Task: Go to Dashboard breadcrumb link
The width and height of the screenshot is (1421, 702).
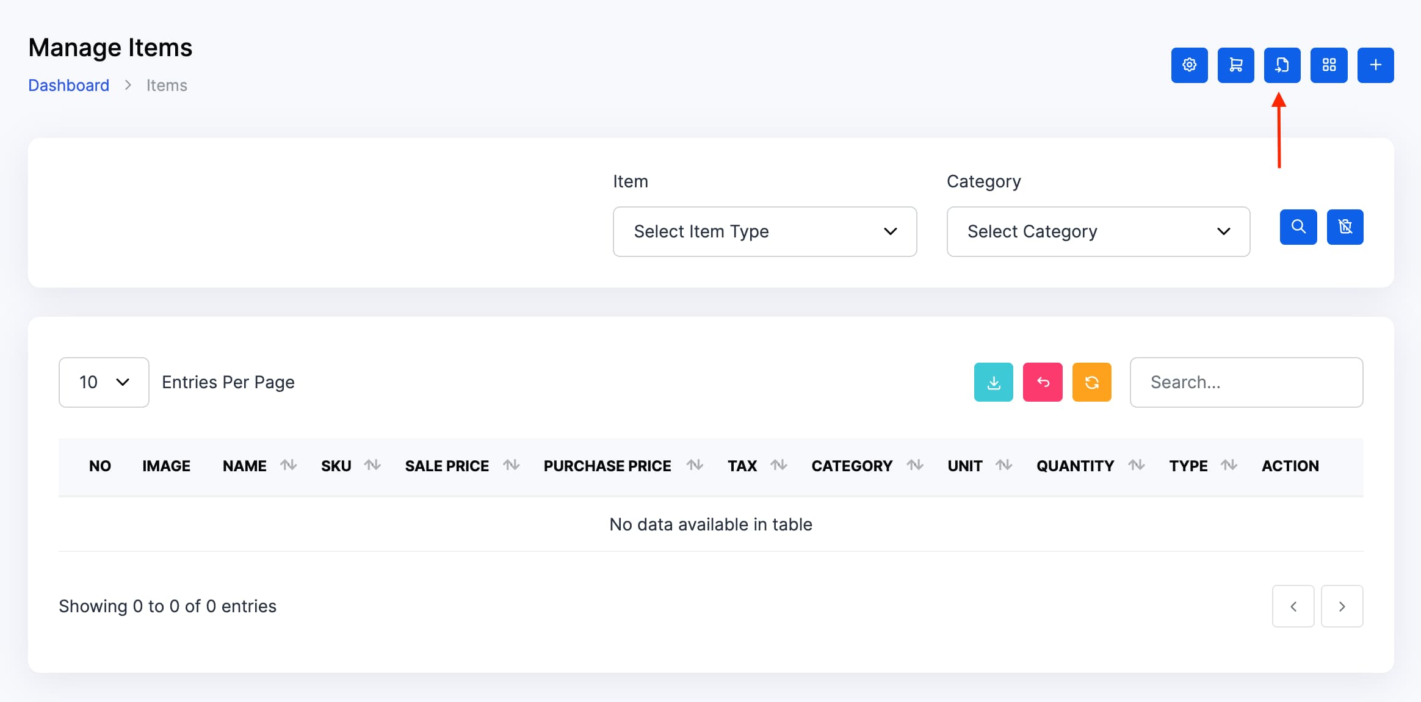Action: point(68,85)
